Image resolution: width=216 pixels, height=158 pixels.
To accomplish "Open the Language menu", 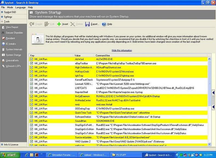I will (20, 7).
